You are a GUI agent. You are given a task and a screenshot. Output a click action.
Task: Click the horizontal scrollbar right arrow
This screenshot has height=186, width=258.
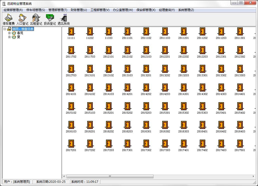coord(253,176)
